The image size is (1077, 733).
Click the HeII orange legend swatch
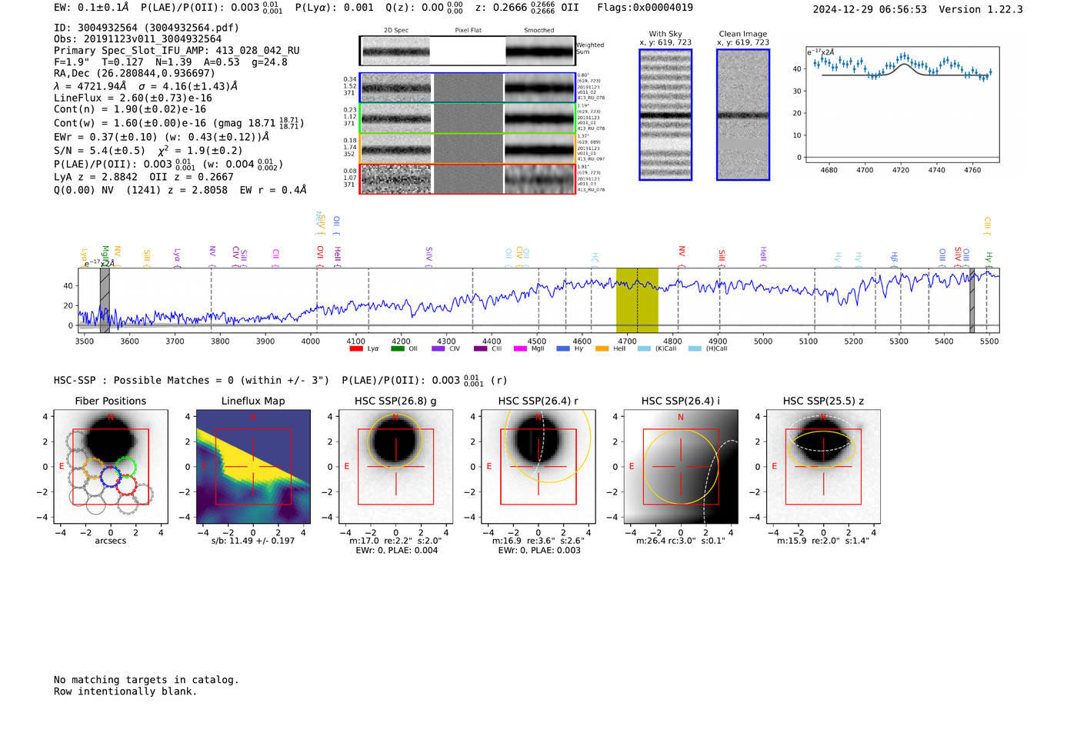click(602, 348)
